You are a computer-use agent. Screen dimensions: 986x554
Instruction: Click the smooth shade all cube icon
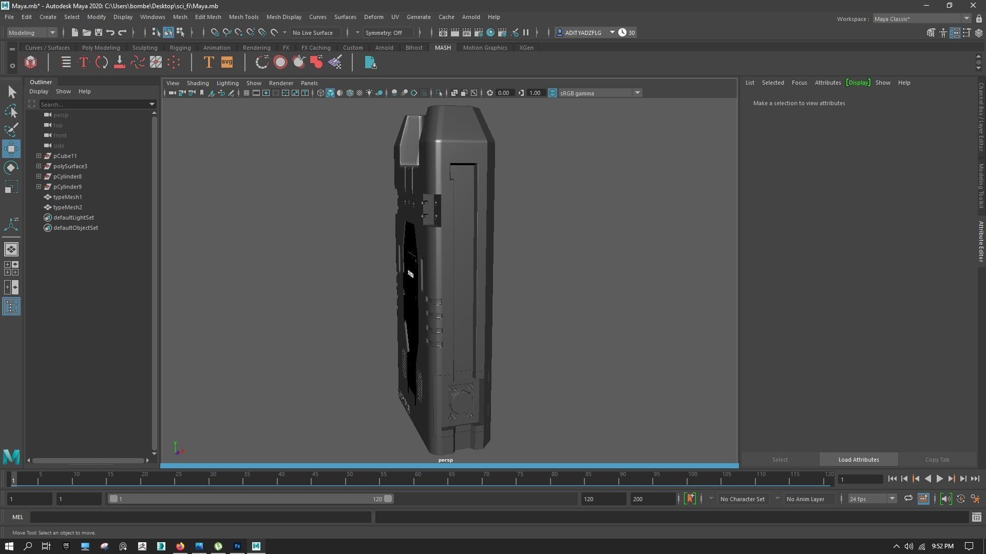pos(330,93)
